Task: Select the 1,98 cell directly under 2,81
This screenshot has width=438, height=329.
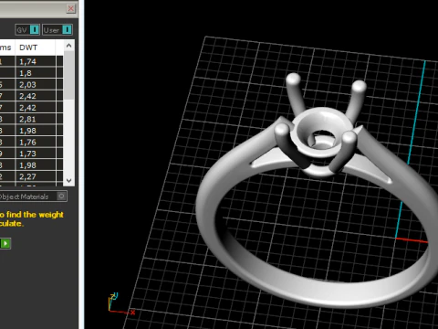Action: [36, 131]
